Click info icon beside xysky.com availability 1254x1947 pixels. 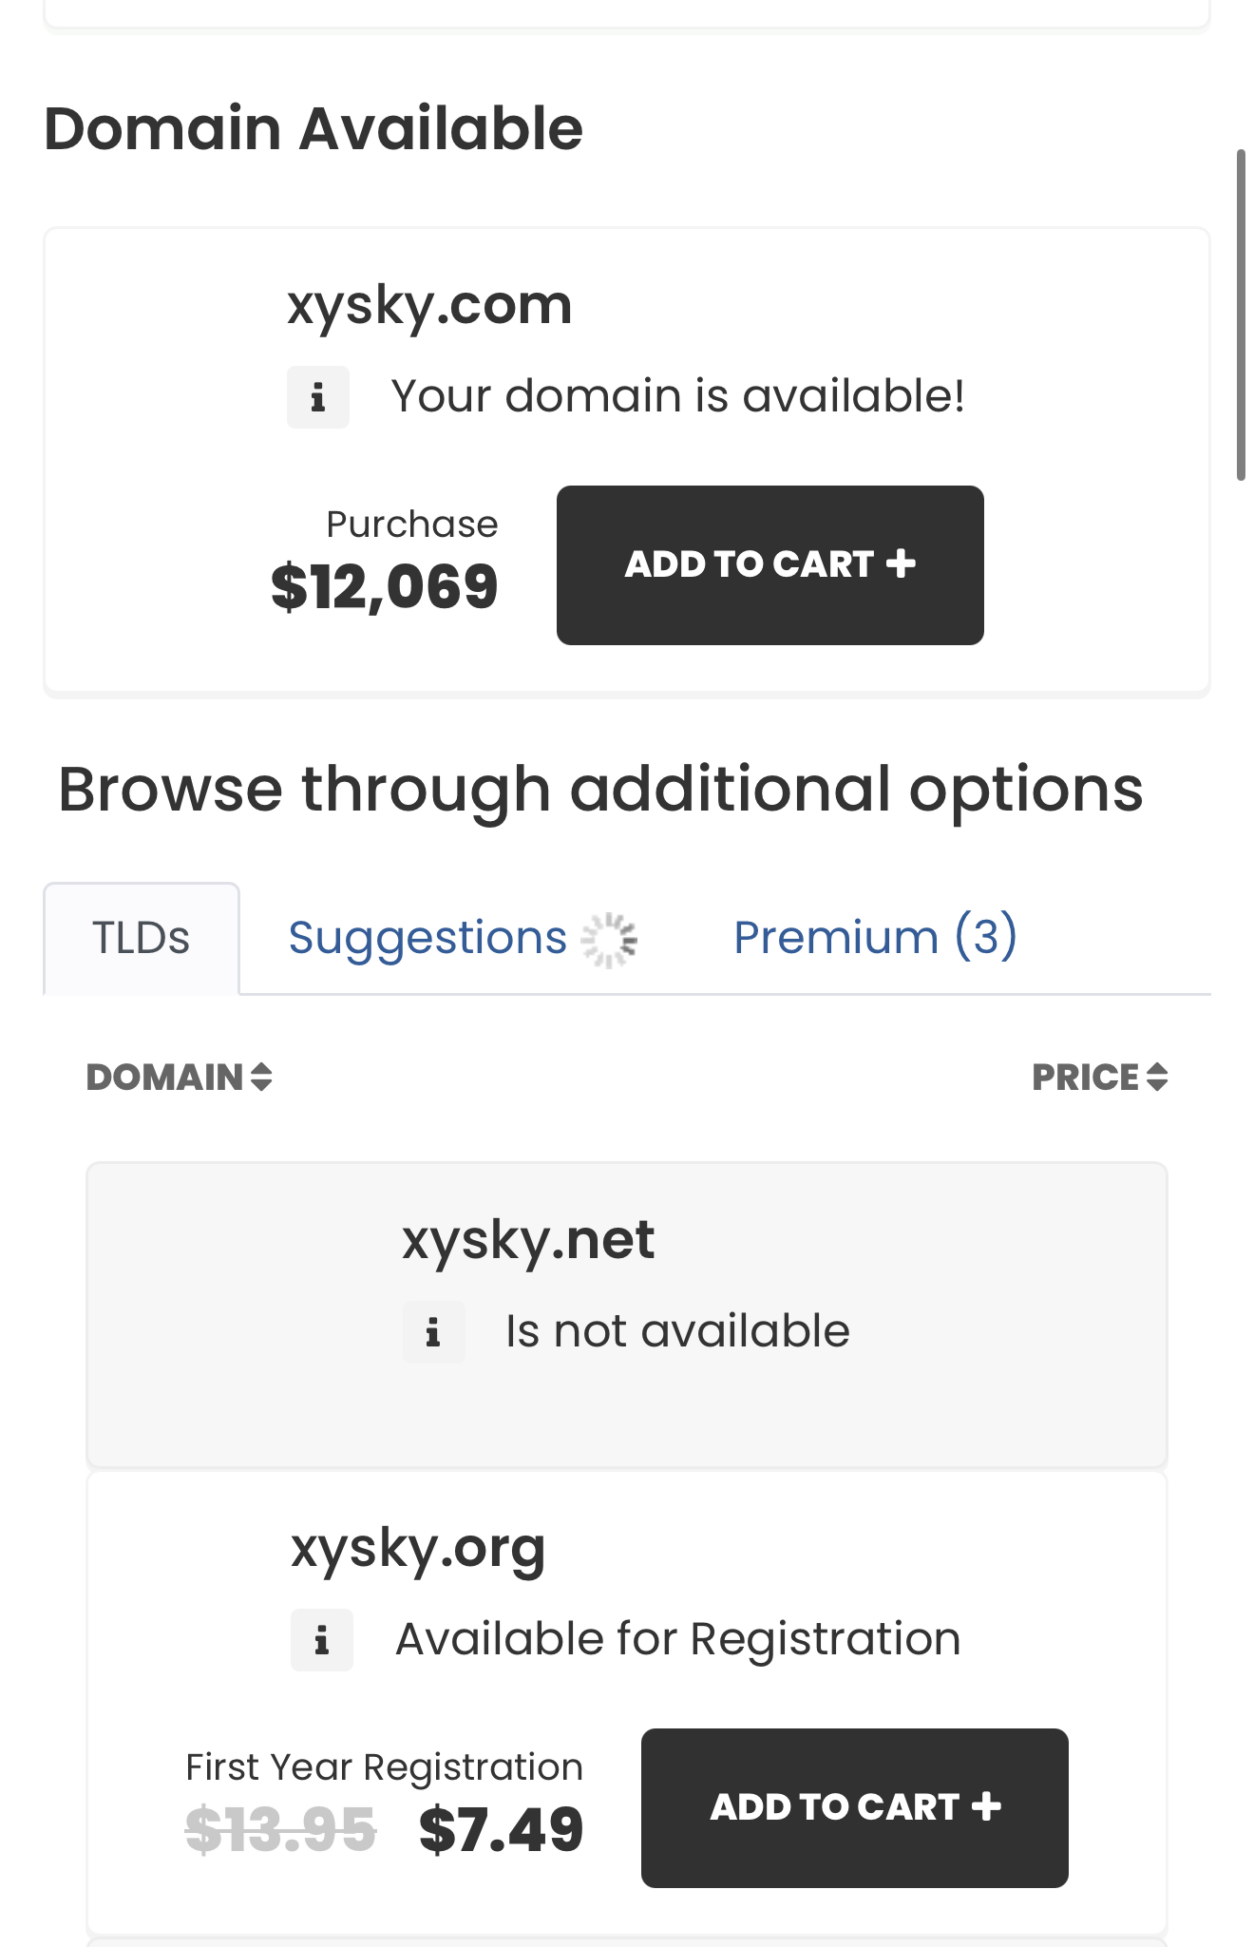318,397
